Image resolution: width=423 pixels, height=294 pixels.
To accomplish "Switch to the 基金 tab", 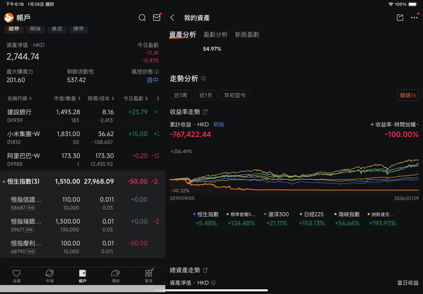I will click(57, 29).
